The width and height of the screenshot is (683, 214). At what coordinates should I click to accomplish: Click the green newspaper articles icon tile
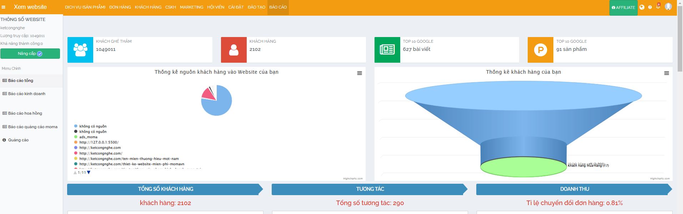[x=387, y=50]
